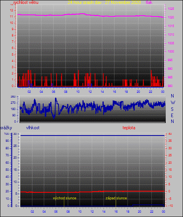Click the blue humidity line at top of bottom graph
The width and height of the screenshot is (183, 217).
pyautogui.click(x=93, y=136)
